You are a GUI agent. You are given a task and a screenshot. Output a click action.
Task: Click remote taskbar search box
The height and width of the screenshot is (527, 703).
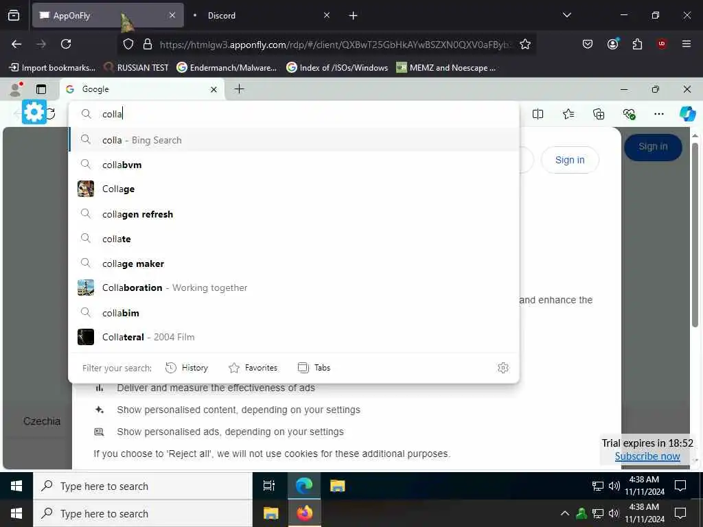tap(143, 486)
